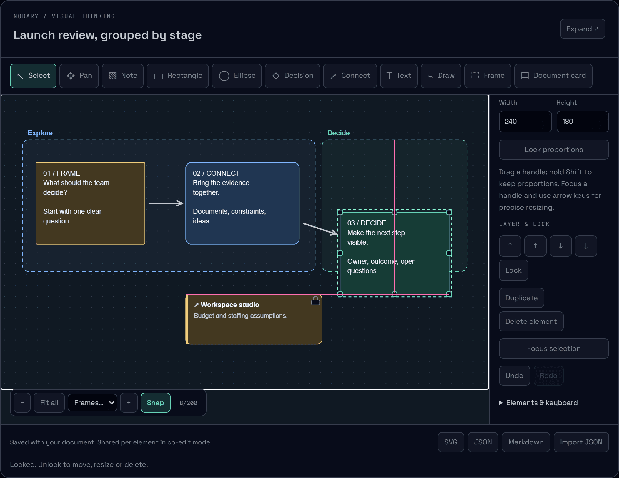Add a Document card element
This screenshot has height=478, width=619.
[x=553, y=76]
